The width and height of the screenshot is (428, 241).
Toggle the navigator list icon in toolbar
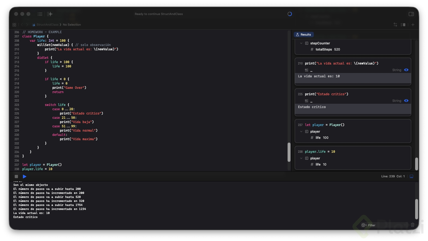pyautogui.click(x=40, y=14)
